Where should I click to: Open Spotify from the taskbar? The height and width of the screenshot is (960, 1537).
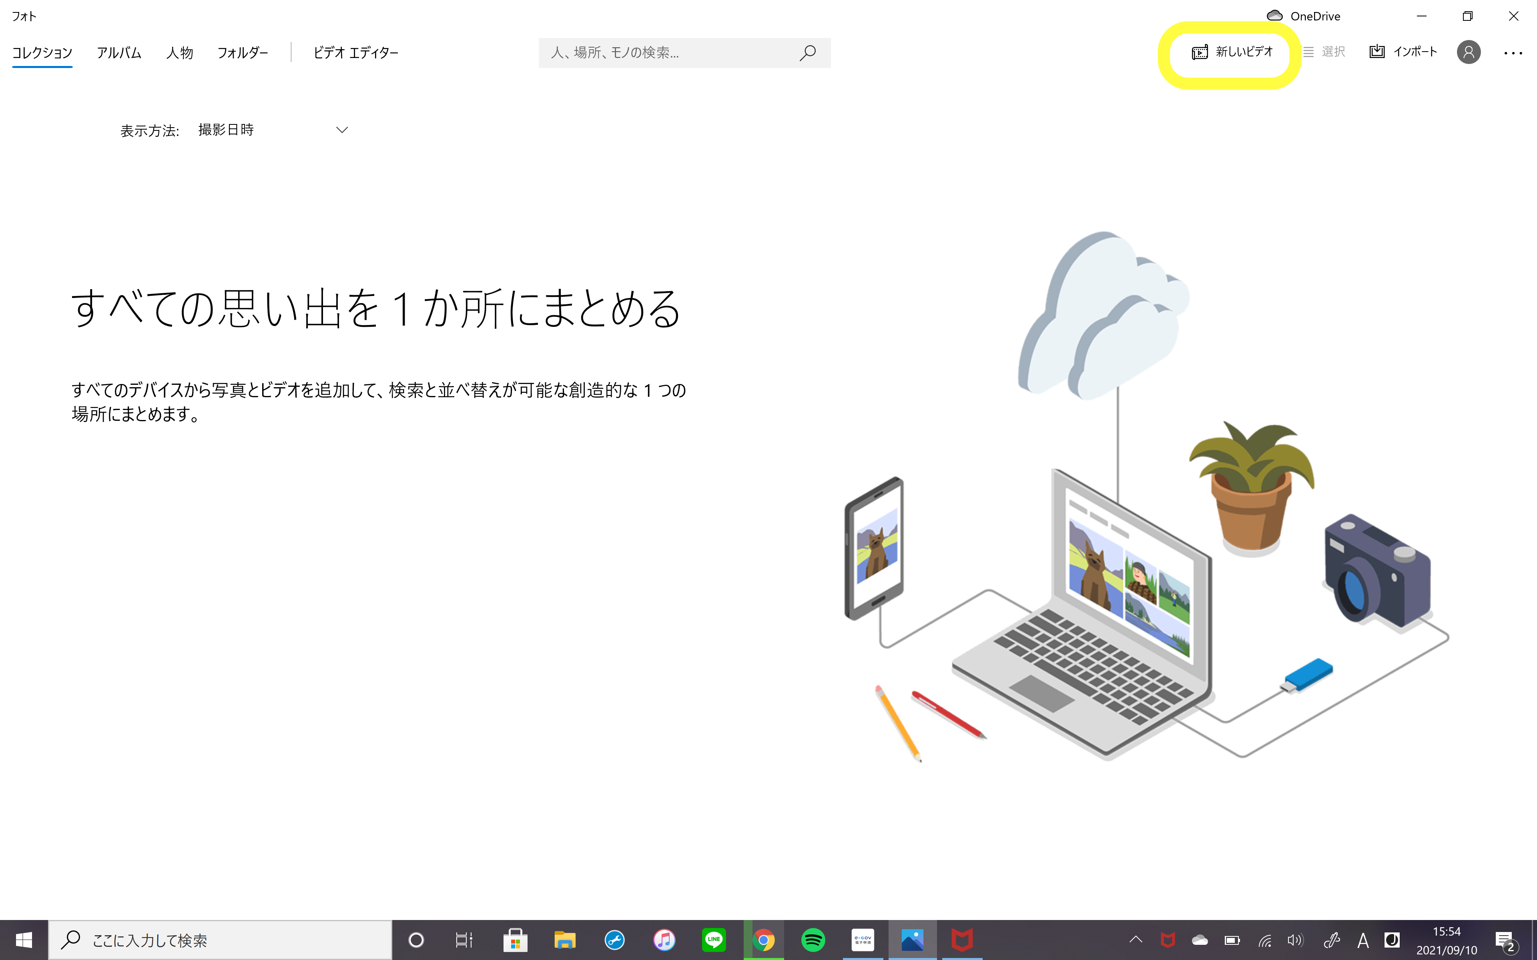(813, 940)
